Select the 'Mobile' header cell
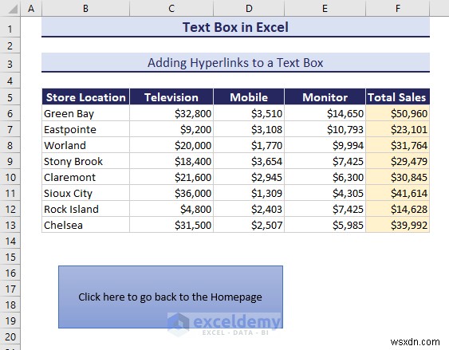 [x=249, y=96]
